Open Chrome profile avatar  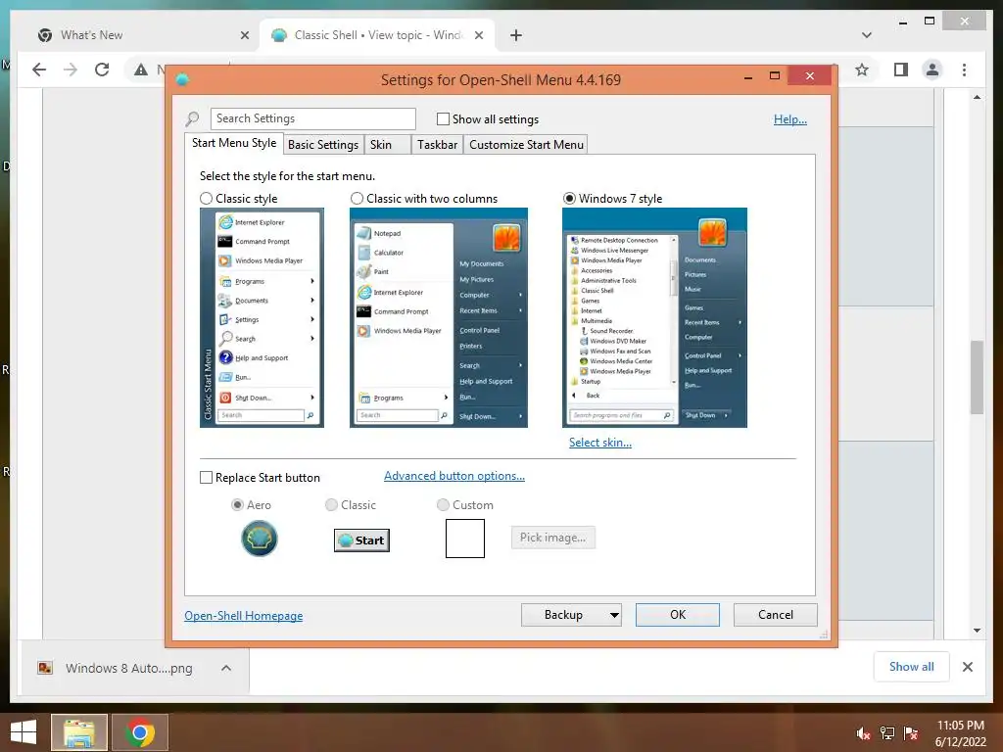tap(932, 70)
